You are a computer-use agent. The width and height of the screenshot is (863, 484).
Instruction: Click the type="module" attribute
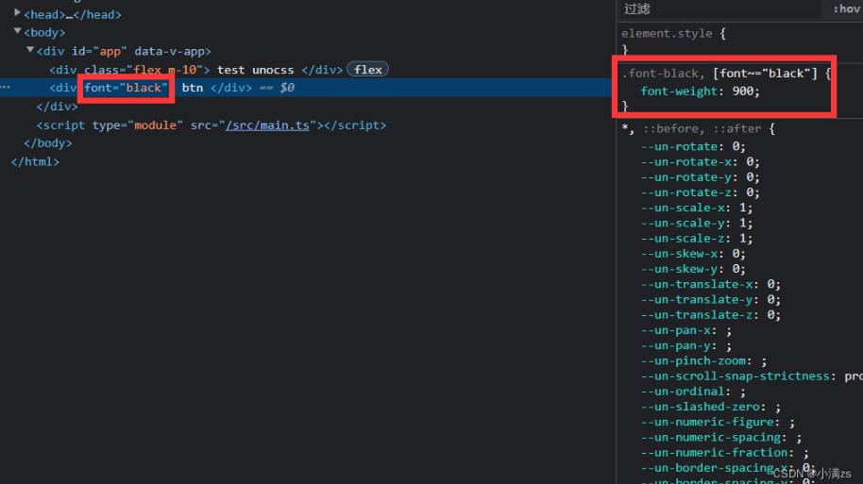click(137, 125)
